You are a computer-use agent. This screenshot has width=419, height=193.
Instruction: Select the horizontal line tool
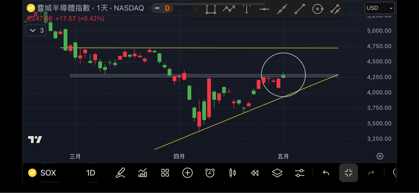264,9
